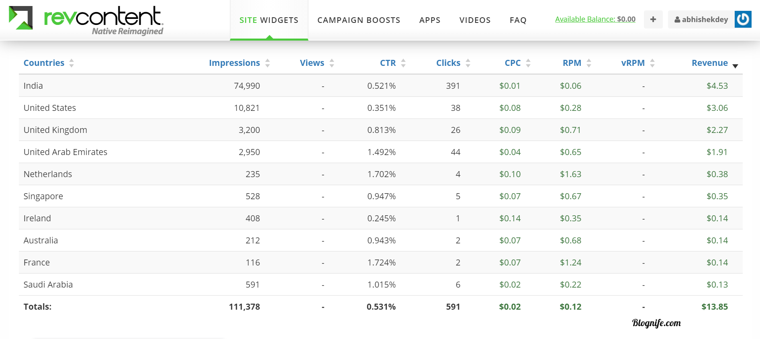760x339 pixels.
Task: Click India impressions value 74,990
Action: (x=247, y=86)
